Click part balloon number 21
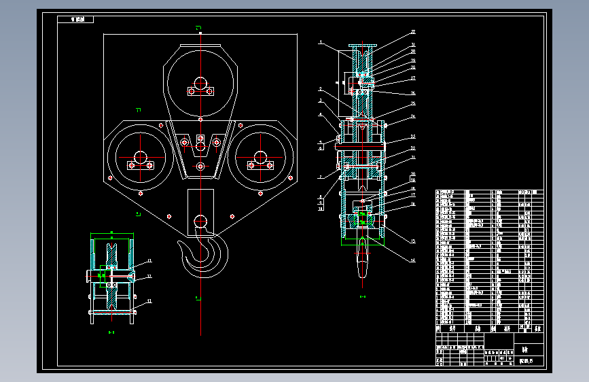Image resolution: width=589 pixels, height=382 pixels. (x=413, y=158)
